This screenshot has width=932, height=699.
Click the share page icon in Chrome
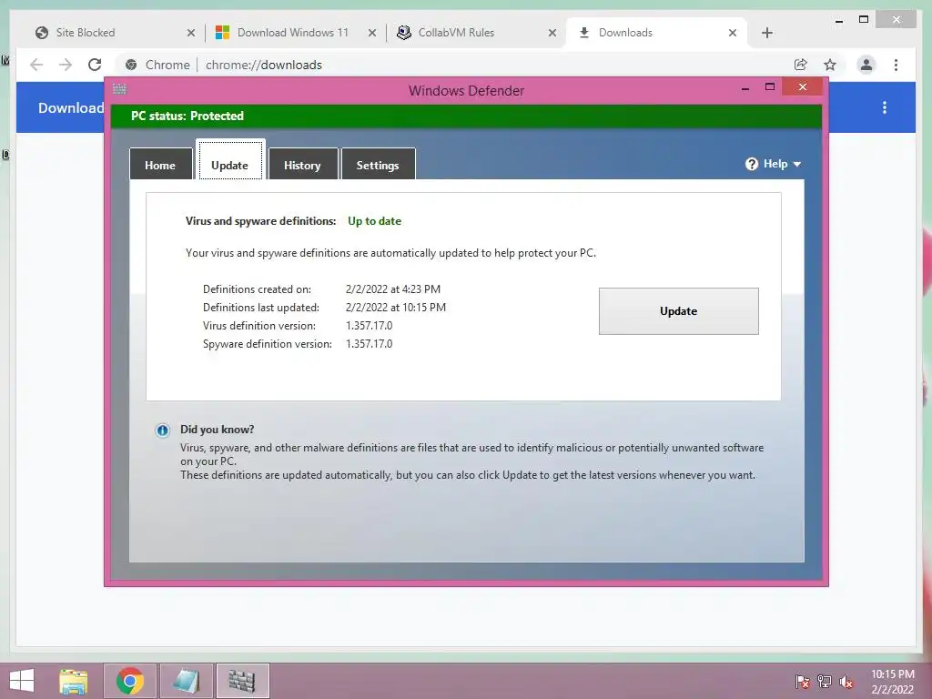click(801, 65)
